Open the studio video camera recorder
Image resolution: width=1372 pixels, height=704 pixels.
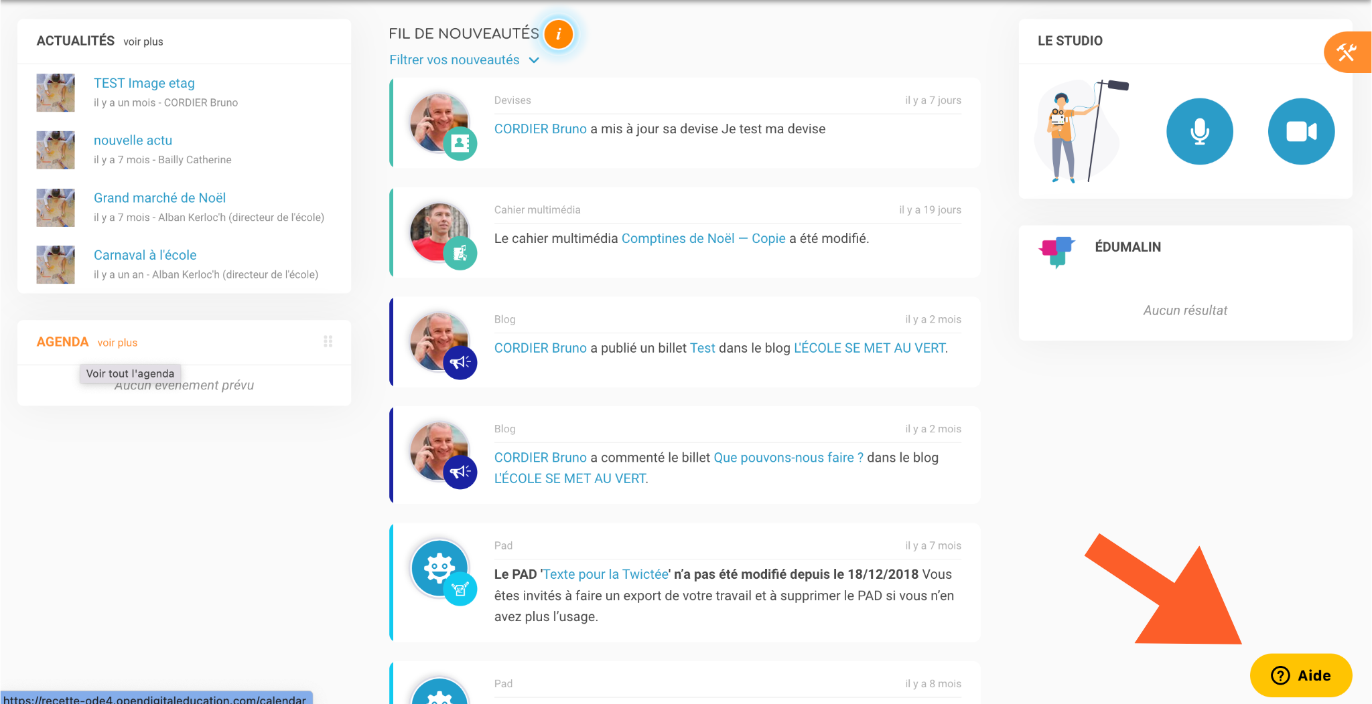1301,131
